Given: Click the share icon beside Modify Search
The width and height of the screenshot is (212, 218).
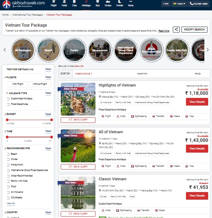Looking at the screenshot, I should coord(176,29).
